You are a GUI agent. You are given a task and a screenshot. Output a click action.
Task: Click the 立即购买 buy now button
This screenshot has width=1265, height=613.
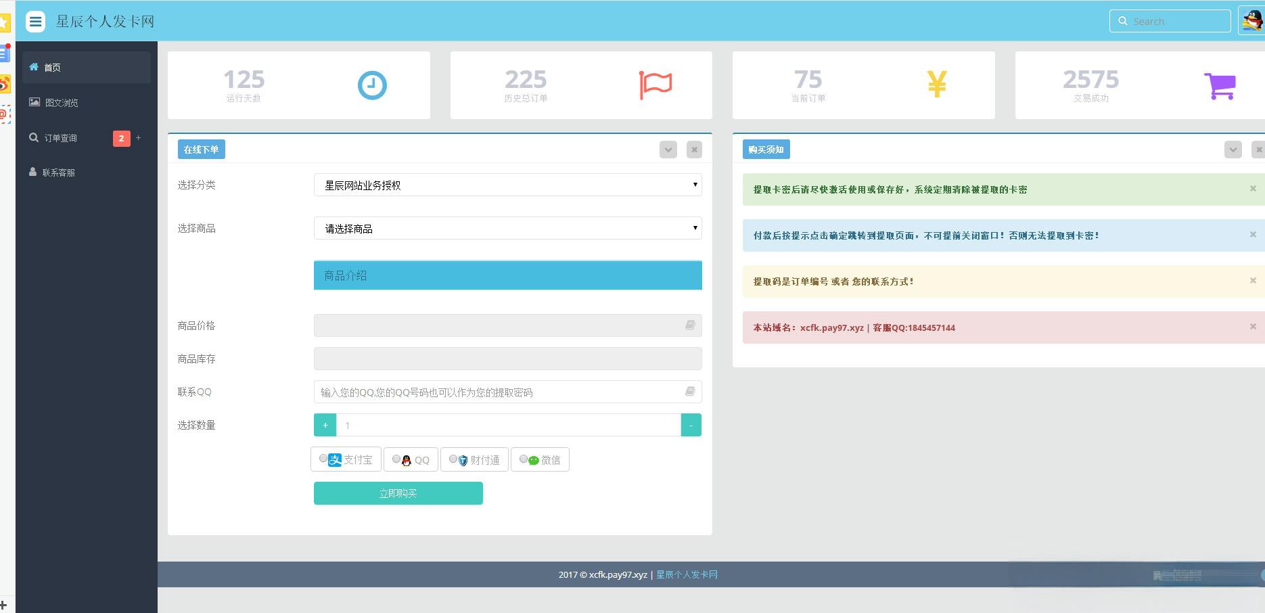pos(398,493)
